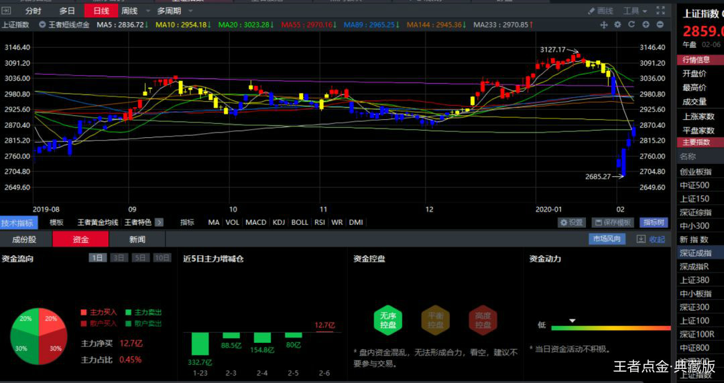Open chart settings gear icon
724x383 pixels.
pyautogui.click(x=617, y=25)
